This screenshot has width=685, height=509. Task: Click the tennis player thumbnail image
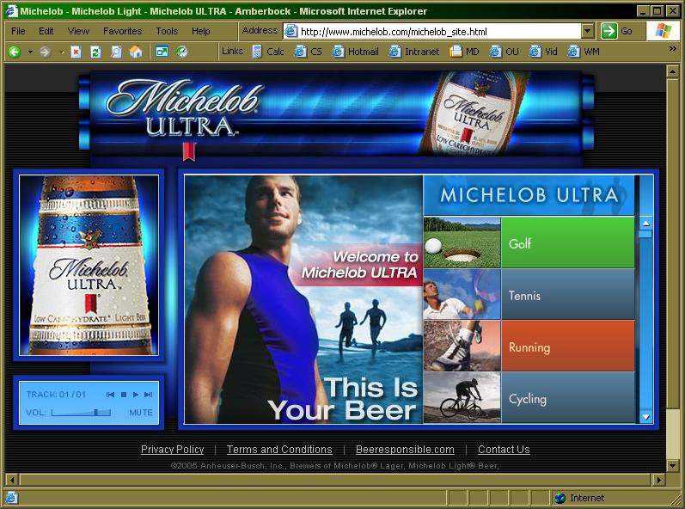click(462, 294)
